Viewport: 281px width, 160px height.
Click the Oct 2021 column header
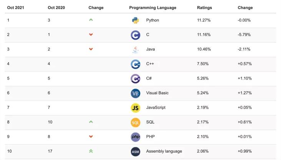pyautogui.click(x=15, y=8)
